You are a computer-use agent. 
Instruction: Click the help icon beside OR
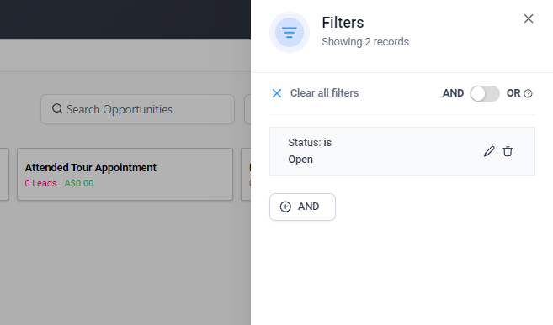[528, 93]
